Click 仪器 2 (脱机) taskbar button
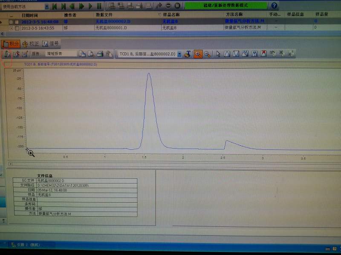 pyautogui.click(x=26, y=245)
